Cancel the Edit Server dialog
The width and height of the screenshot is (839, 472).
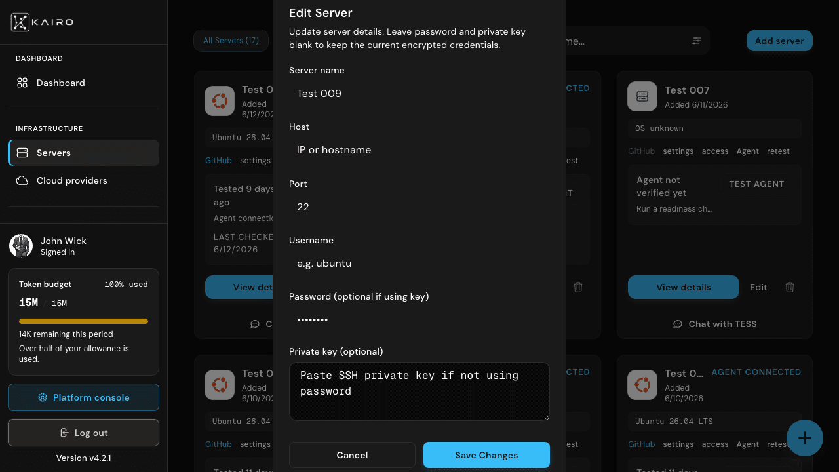tap(352, 455)
